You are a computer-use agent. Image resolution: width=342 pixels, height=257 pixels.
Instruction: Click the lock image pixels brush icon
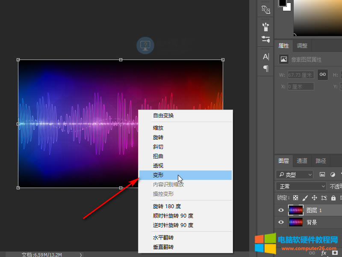[305, 198]
